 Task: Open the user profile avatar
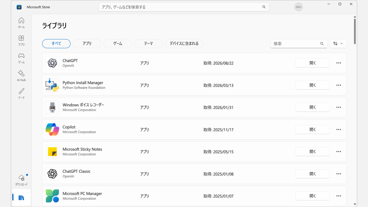(299, 7)
